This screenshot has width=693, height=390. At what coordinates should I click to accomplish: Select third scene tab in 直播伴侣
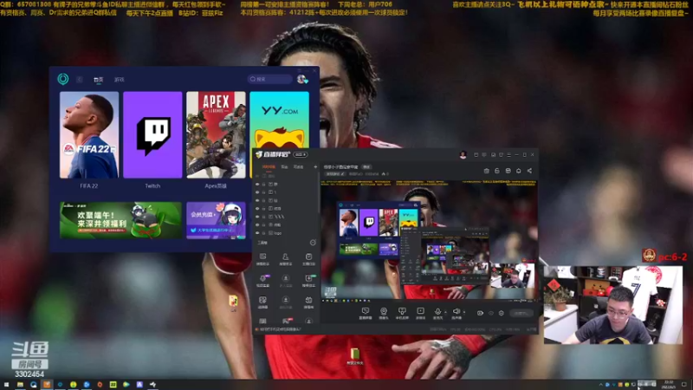[298, 167]
